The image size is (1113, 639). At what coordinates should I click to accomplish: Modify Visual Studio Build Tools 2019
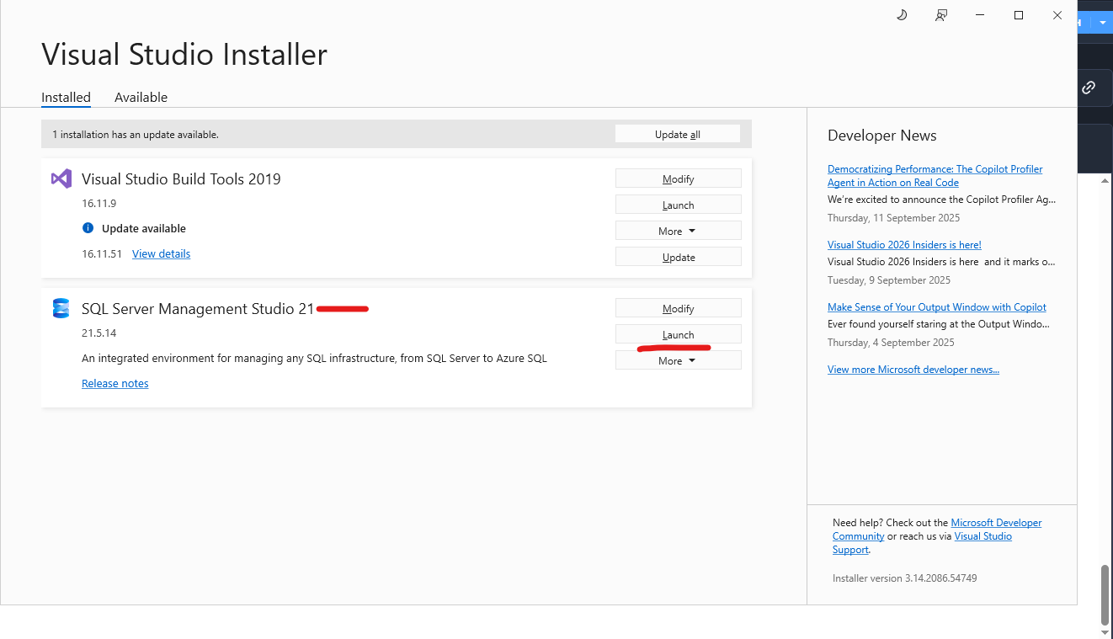[x=678, y=178]
